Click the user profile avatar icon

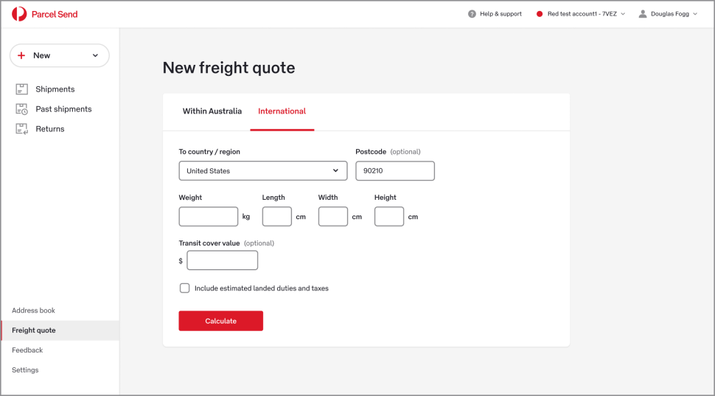[643, 14]
